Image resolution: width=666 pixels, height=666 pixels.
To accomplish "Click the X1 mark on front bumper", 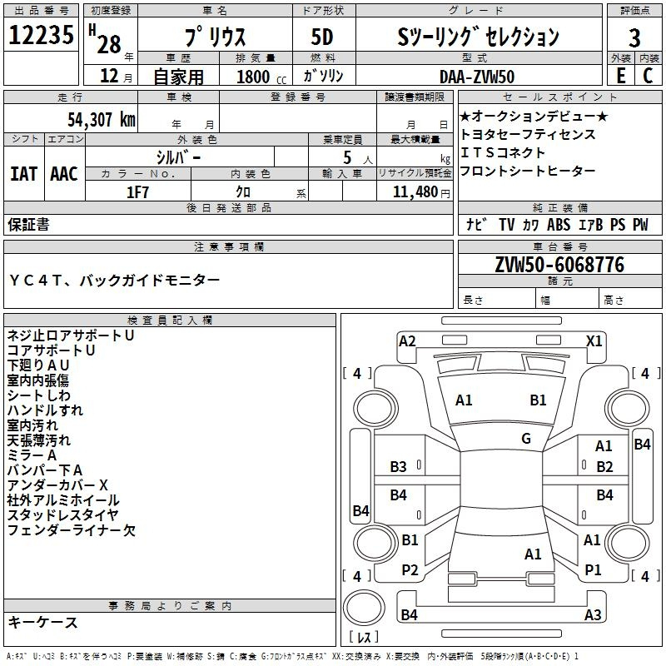I will [x=594, y=341].
